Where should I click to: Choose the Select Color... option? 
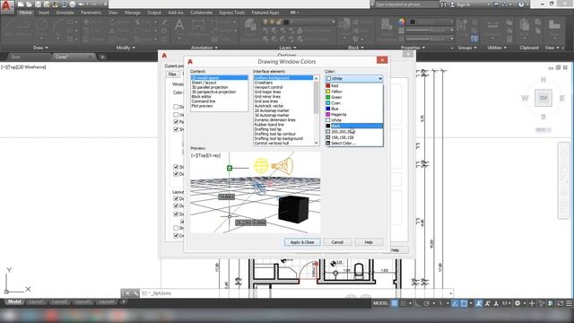point(354,144)
